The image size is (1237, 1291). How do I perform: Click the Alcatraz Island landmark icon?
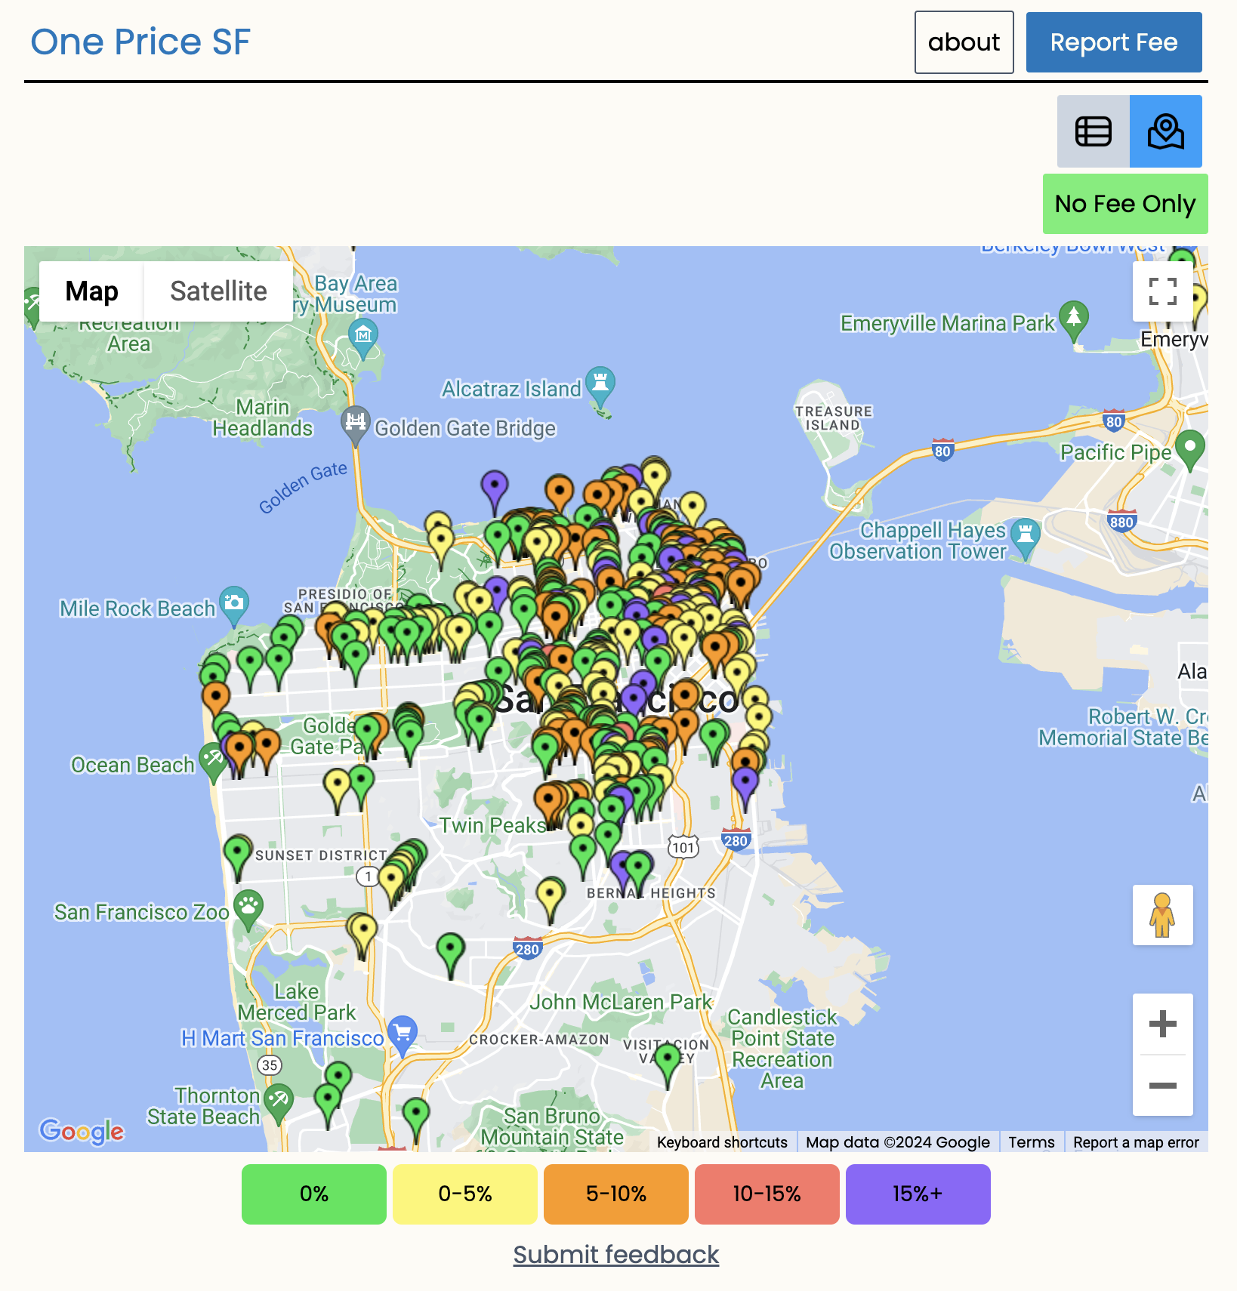(x=600, y=384)
